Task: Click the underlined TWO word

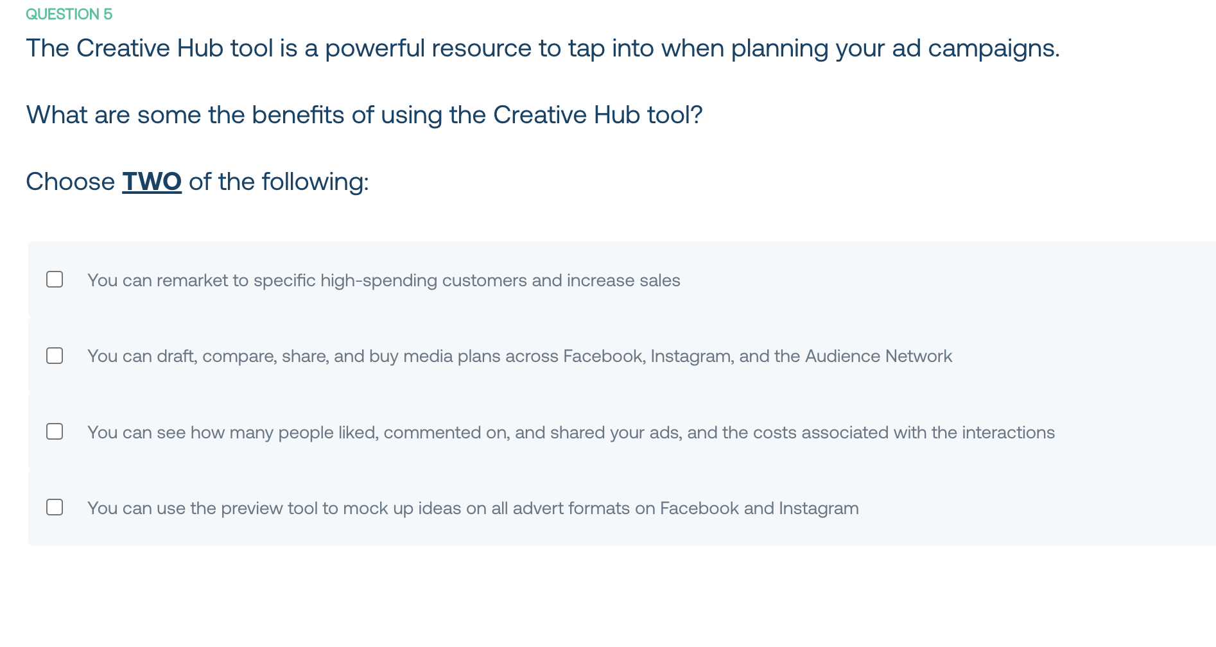Action: [x=152, y=182]
